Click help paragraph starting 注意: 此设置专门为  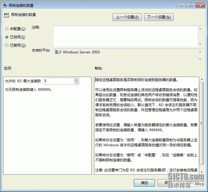146,170
